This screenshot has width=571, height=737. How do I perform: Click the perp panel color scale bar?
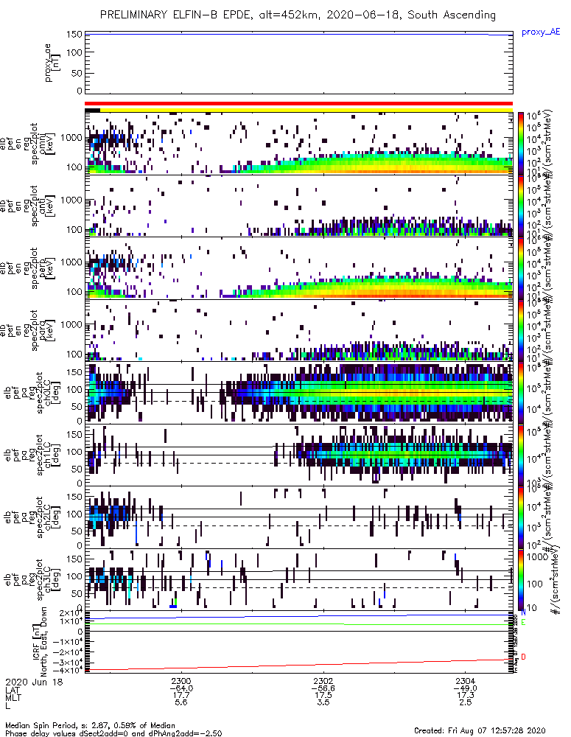521,268
